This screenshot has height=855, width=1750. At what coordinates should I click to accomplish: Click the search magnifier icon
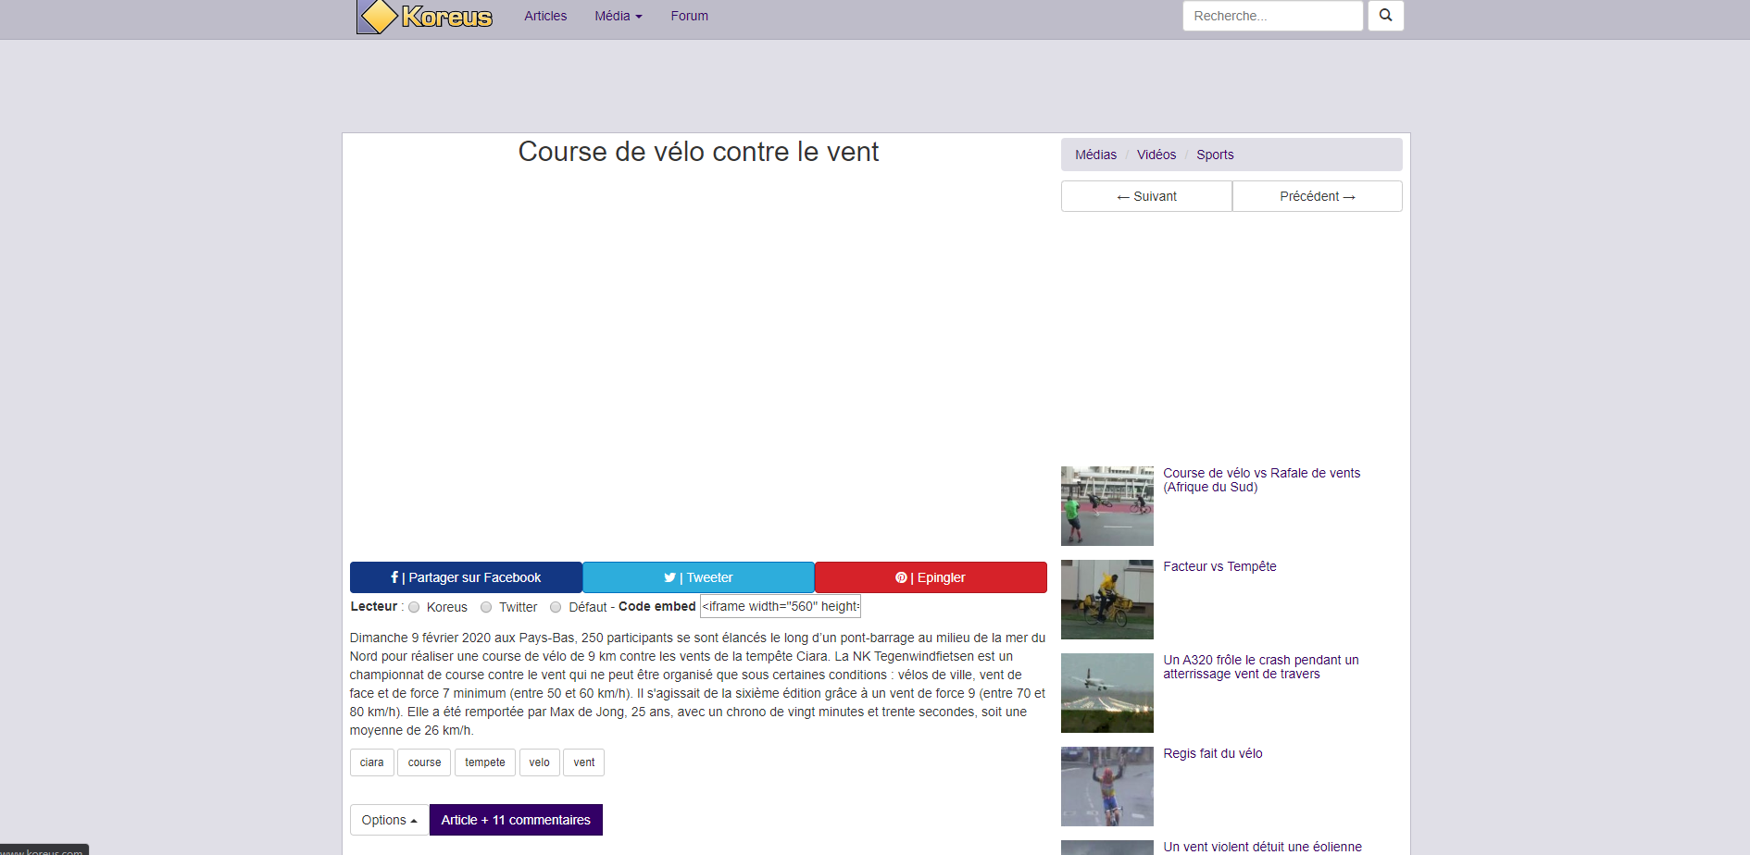pyautogui.click(x=1385, y=16)
